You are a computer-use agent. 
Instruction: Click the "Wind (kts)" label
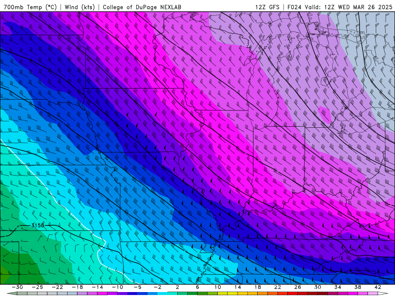(79, 7)
